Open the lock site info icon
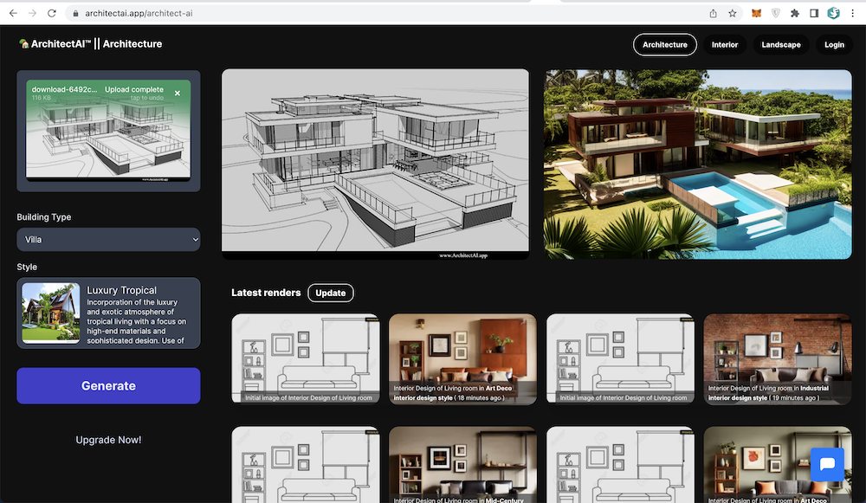Screen dimensions: 866x503 coord(75,13)
